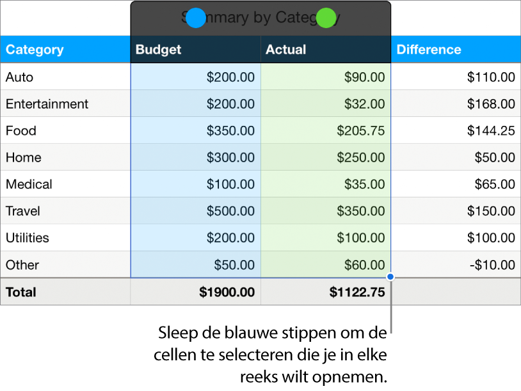Select the Utilities actual cell showing $100.00
521x391 pixels.
(x=360, y=238)
